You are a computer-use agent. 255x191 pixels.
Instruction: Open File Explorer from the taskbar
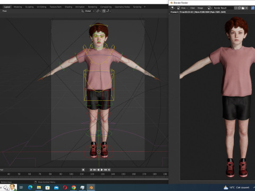click(39, 187)
